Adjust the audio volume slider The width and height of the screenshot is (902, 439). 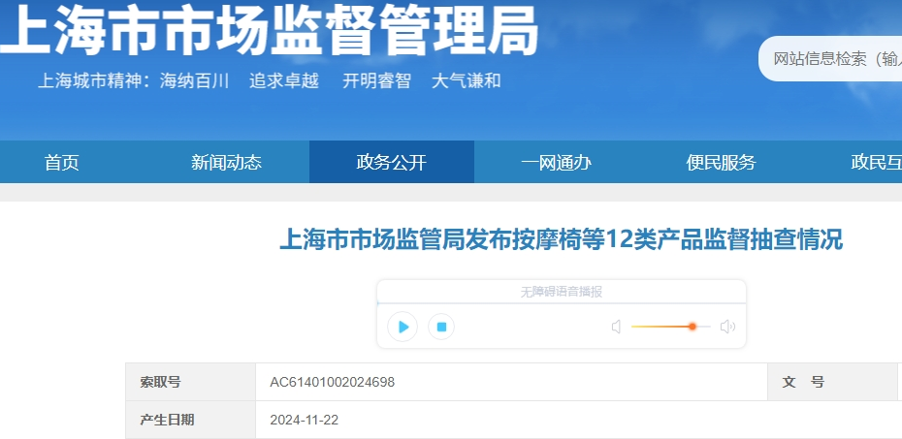671,327
